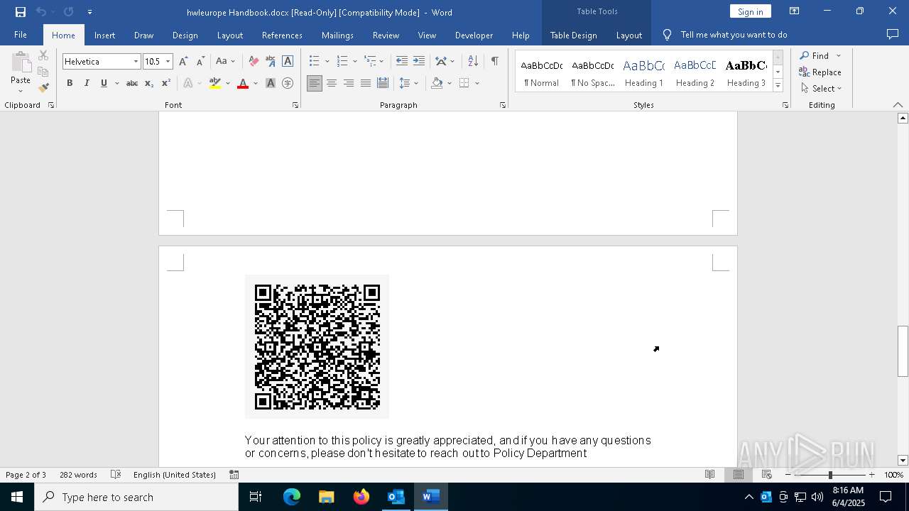Screen dimensions: 909x511
Task: Apply the yellow text highlight color
Action: point(215,83)
